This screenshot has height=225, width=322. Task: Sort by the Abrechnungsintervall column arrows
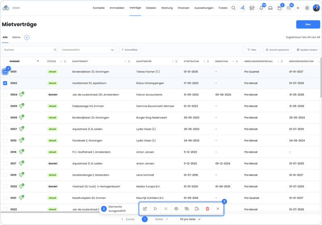278,62
